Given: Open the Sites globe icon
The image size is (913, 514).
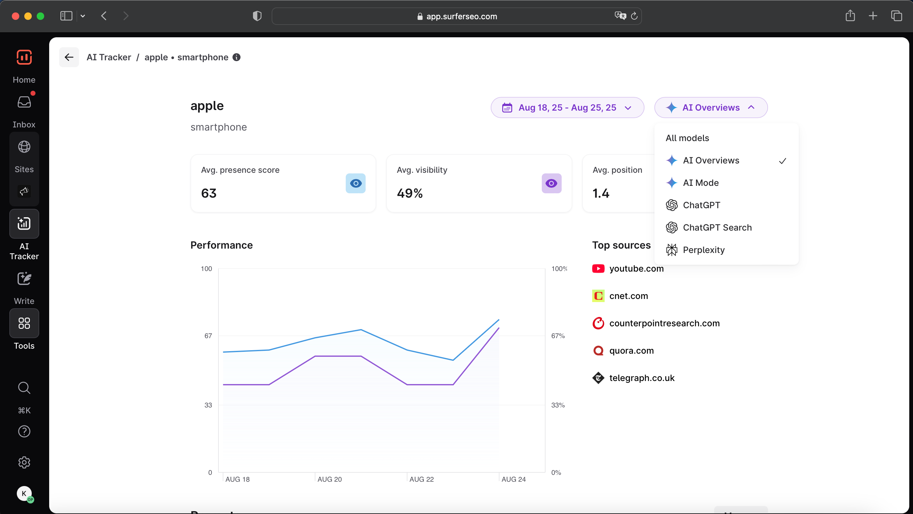Looking at the screenshot, I should (24, 147).
